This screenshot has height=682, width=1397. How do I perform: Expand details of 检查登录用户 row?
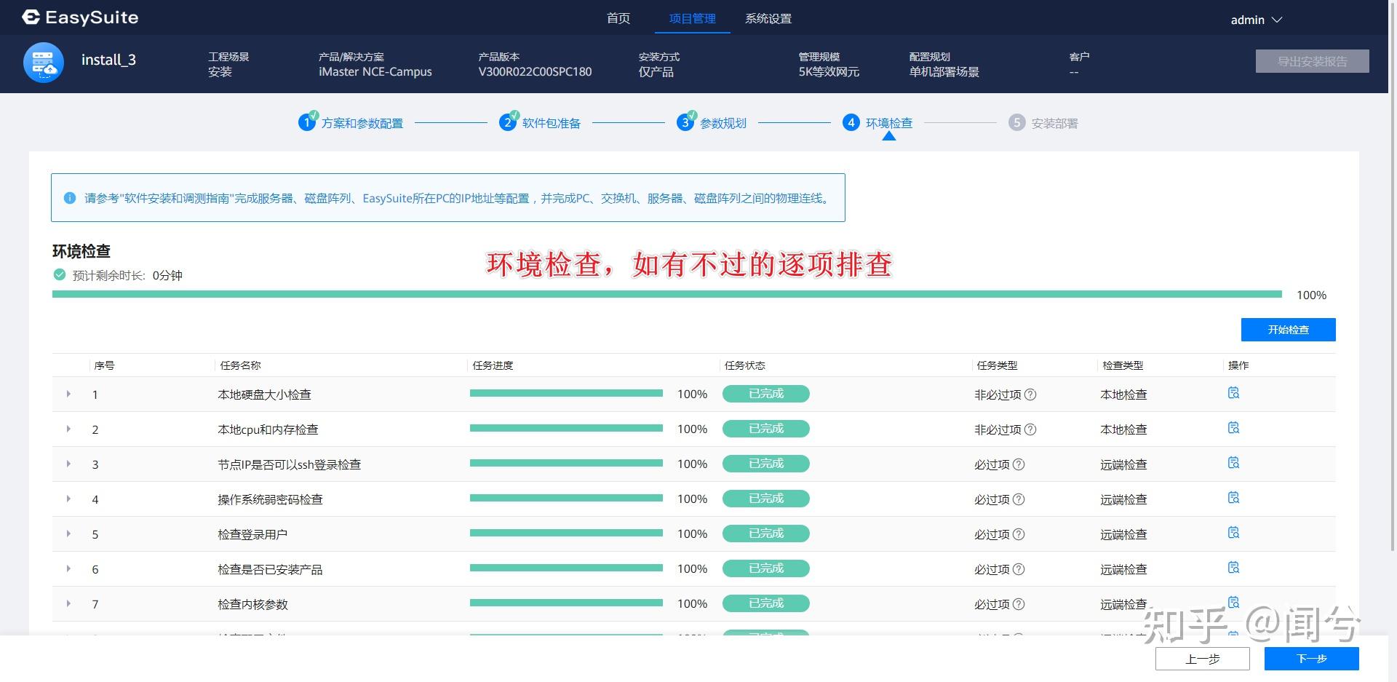[x=68, y=534]
